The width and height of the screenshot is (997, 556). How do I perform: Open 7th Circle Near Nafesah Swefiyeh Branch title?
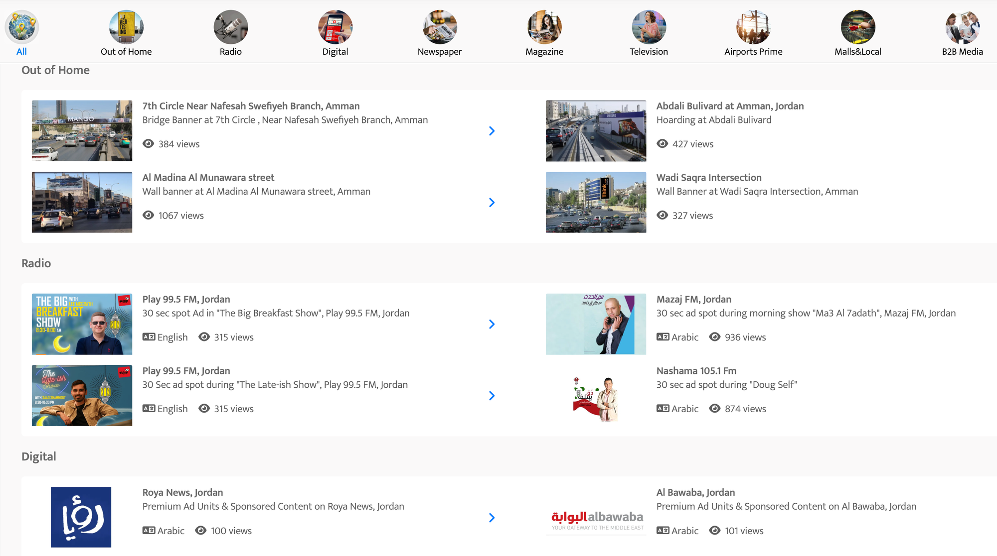coord(251,106)
